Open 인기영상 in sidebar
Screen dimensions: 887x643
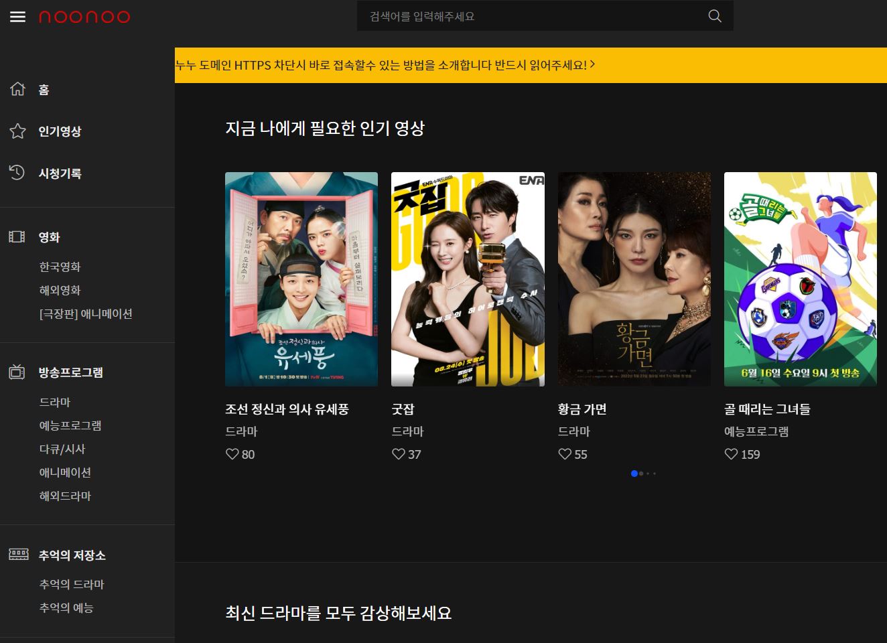(x=60, y=131)
